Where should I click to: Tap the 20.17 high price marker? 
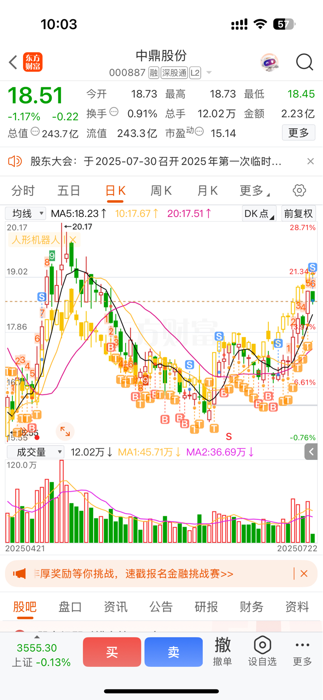tap(78, 227)
